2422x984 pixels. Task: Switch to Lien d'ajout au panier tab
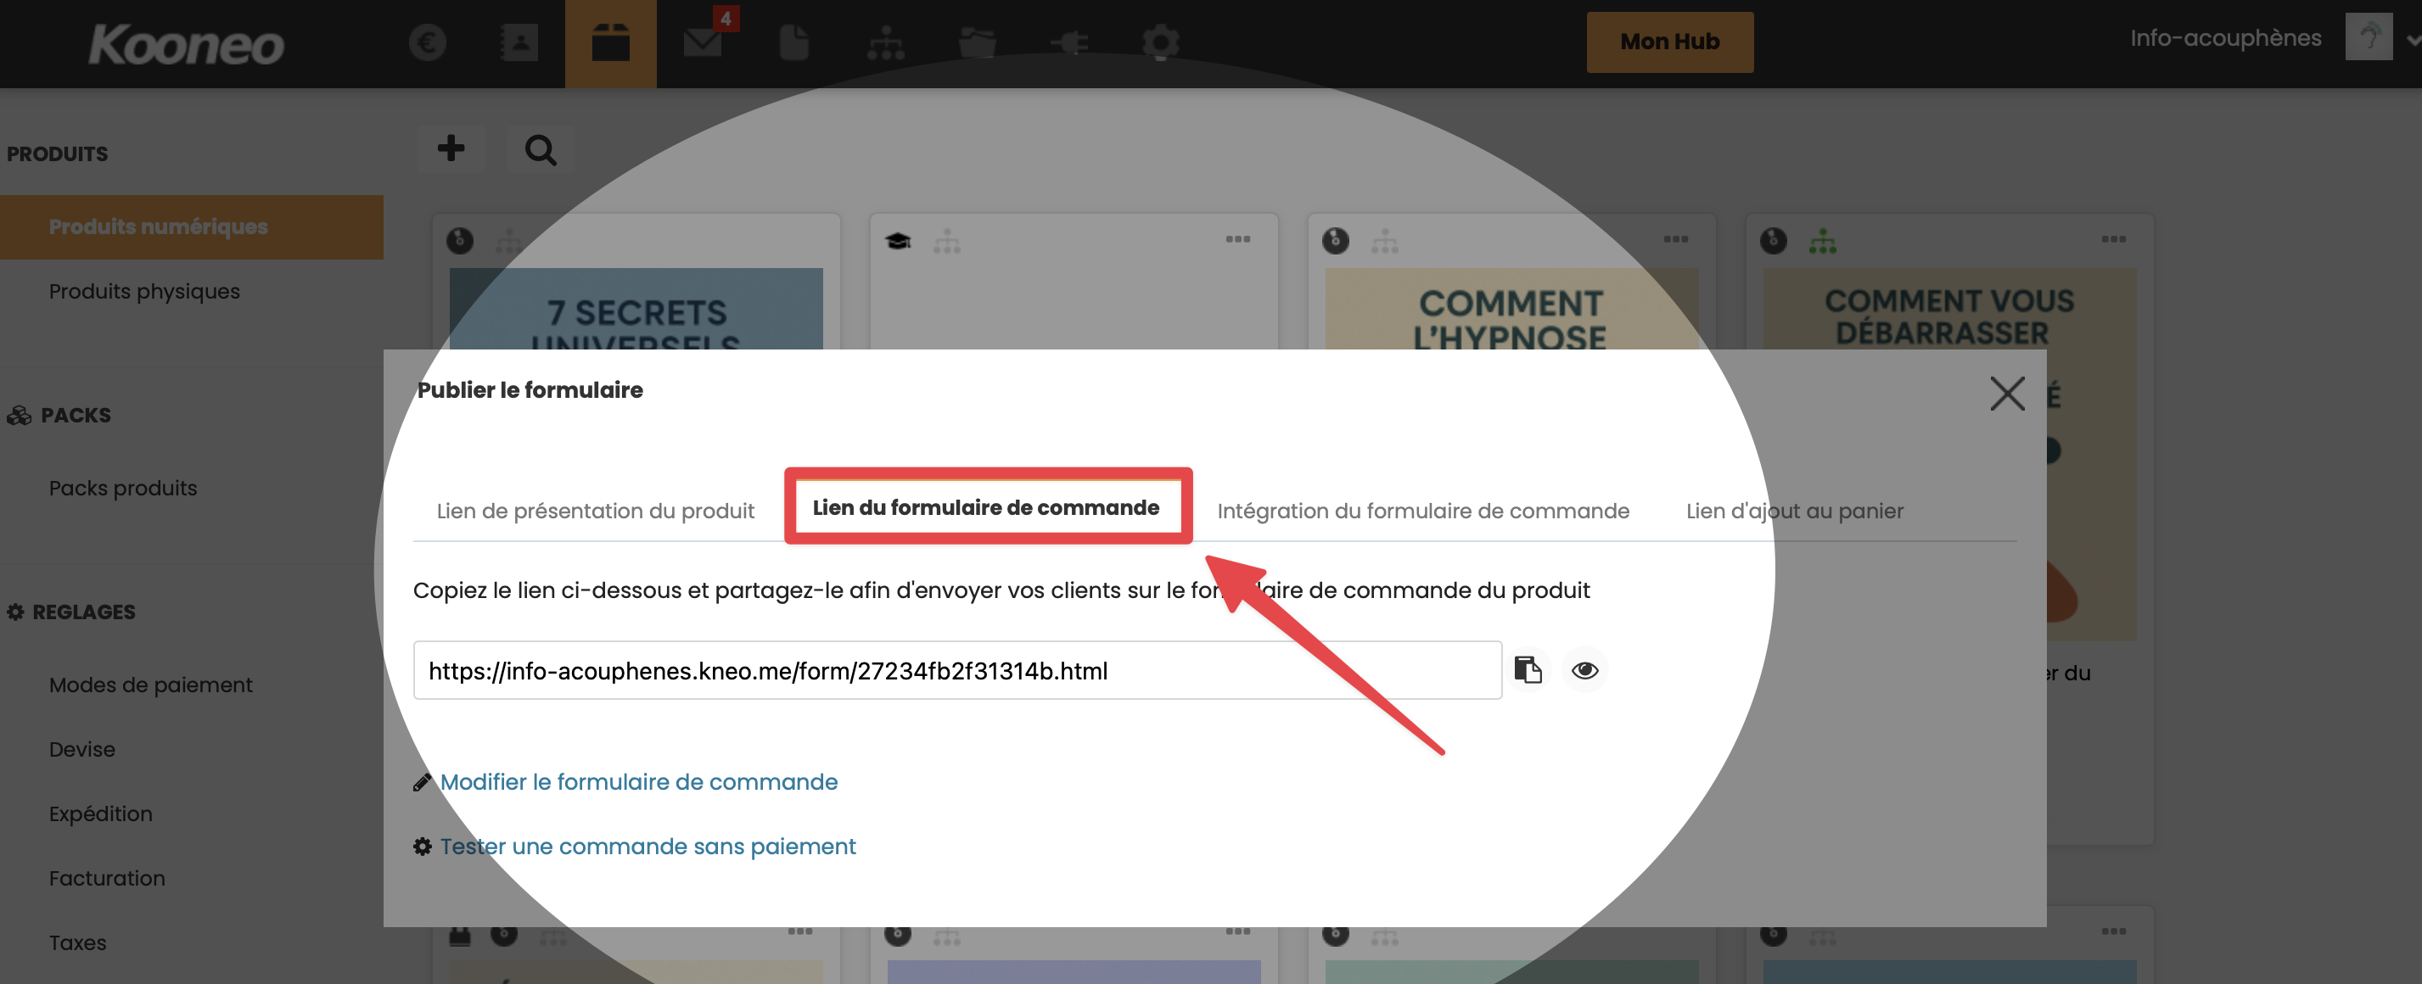[x=1794, y=512]
